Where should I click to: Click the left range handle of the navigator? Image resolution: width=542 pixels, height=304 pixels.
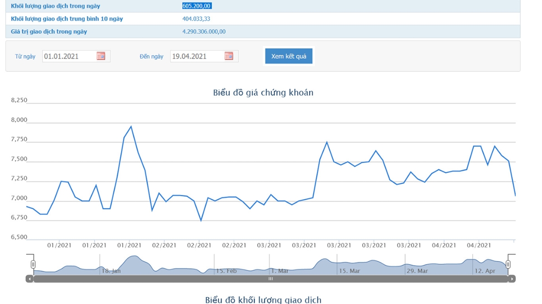click(x=33, y=264)
